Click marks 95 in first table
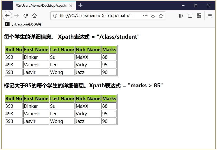The height and width of the screenshot is (150, 217). click(x=109, y=65)
